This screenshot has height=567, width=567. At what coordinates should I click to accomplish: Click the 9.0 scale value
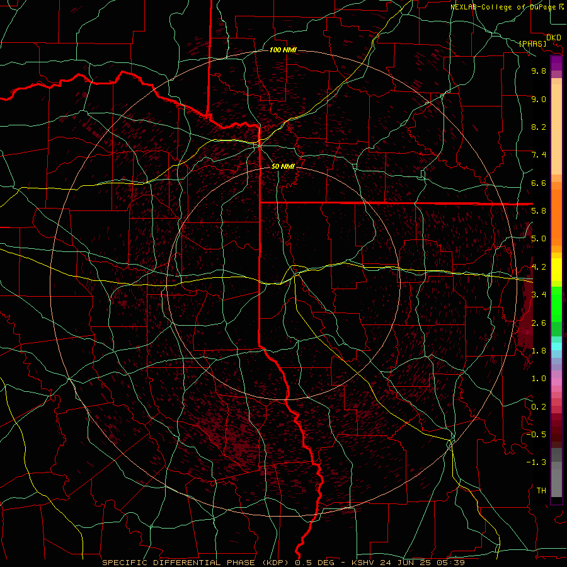click(539, 99)
